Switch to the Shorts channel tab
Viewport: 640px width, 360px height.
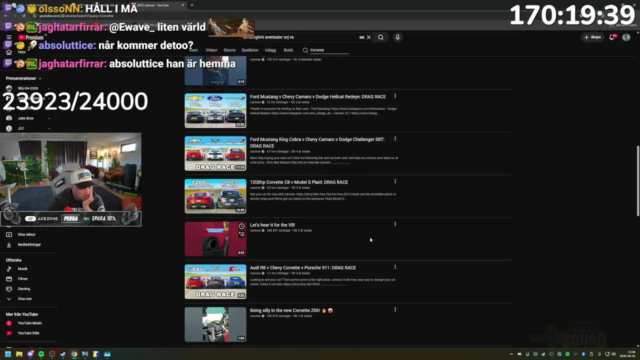coord(229,50)
